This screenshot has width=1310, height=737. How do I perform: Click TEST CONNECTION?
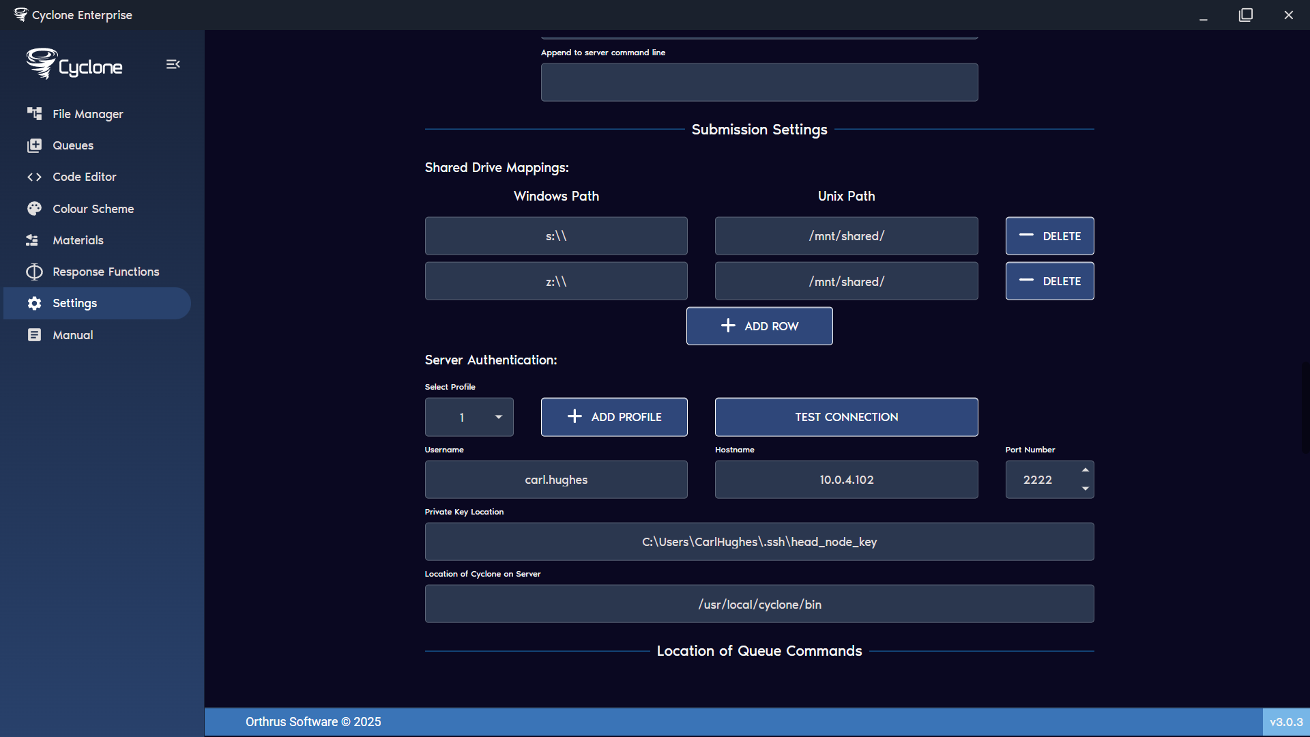tap(846, 417)
